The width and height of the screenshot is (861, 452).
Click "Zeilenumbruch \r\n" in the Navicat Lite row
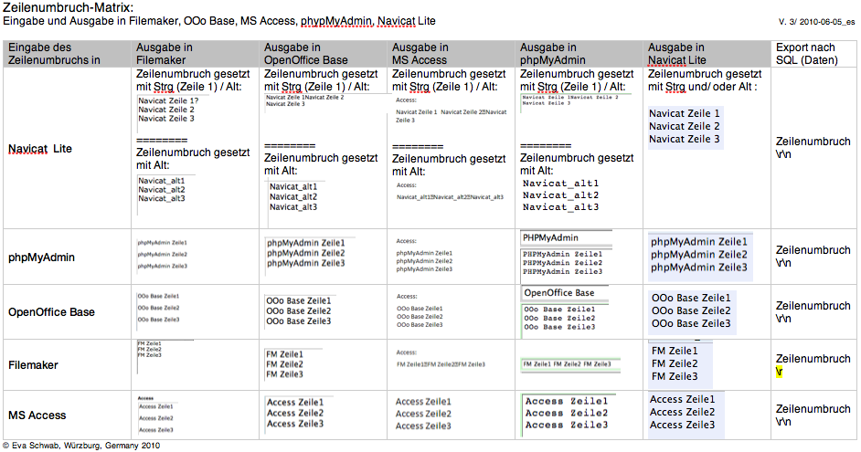coord(813,148)
